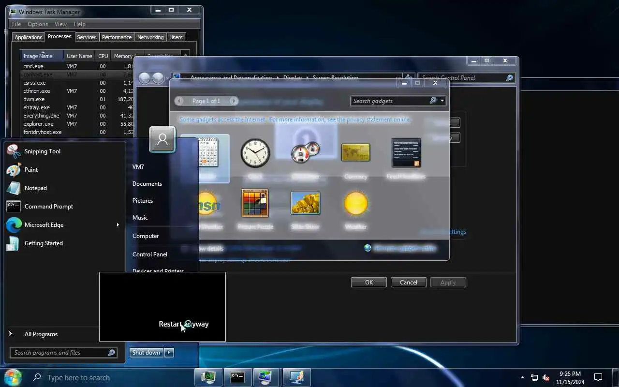Click Restart anyway
Screen dimensions: 619x387
pos(184,324)
